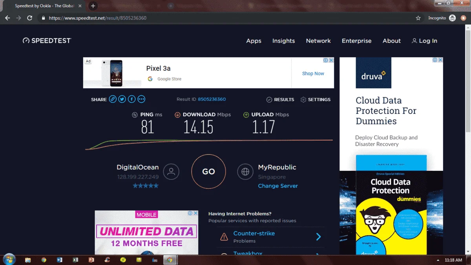This screenshot has width=471, height=265.
Task: Show hidden system tray icons
Action: click(x=438, y=260)
